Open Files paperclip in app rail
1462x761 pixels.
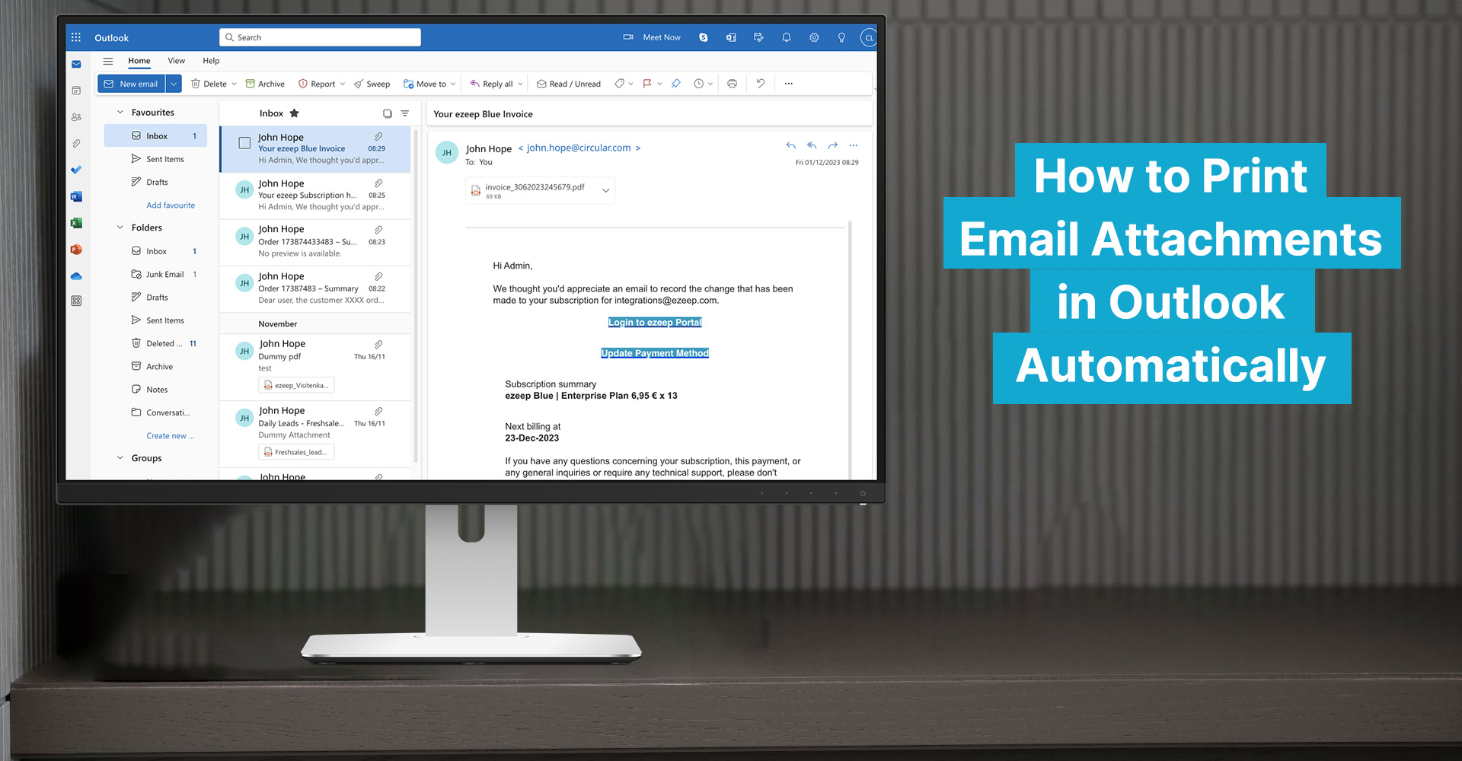pyautogui.click(x=76, y=143)
